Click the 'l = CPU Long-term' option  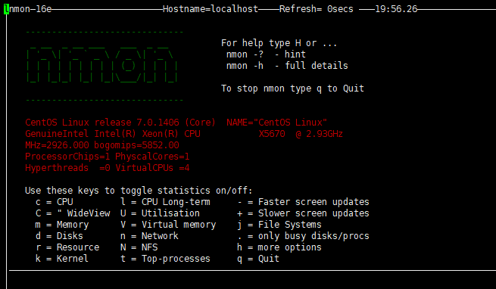[165, 202]
